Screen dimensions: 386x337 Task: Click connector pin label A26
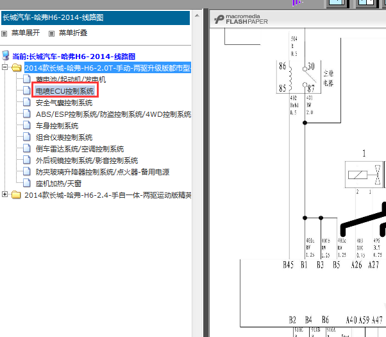point(357,264)
